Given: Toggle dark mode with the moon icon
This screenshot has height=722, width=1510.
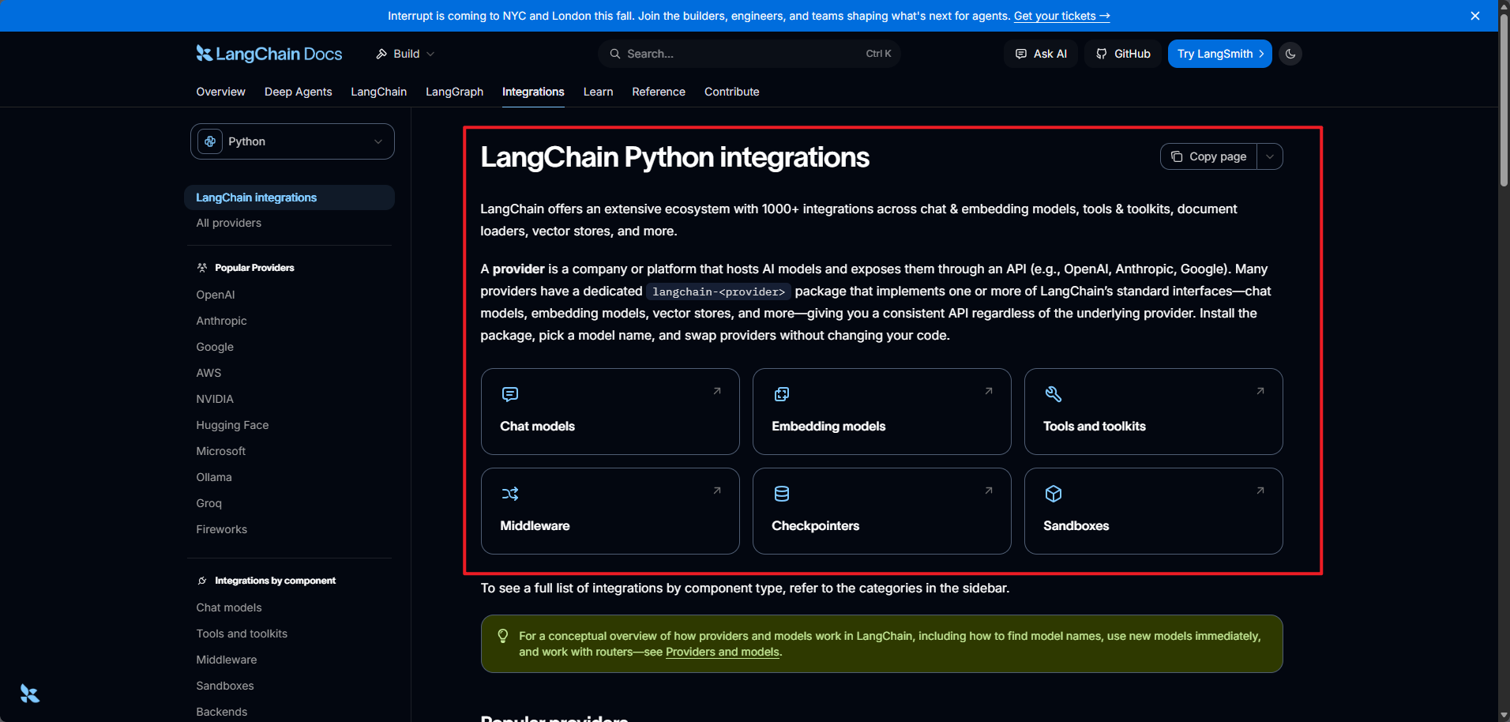Looking at the screenshot, I should coord(1290,54).
